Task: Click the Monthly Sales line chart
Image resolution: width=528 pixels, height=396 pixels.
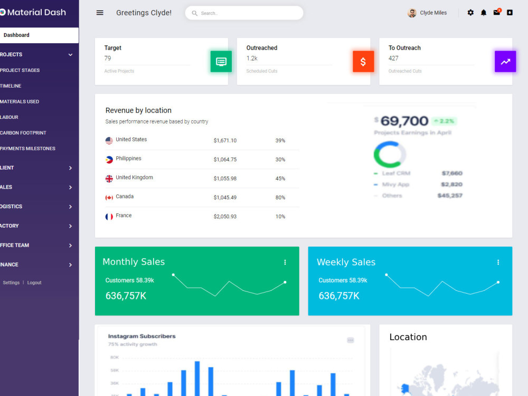Action: (x=229, y=285)
